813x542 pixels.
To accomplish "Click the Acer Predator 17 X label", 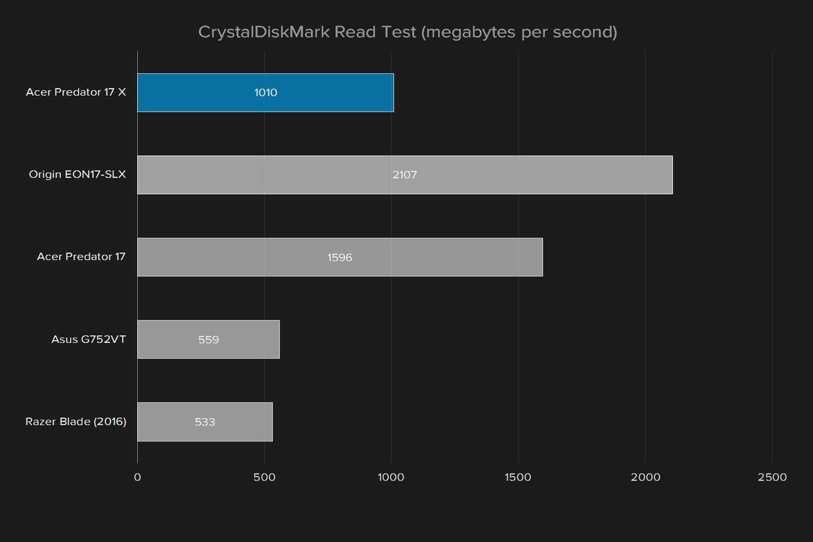I will tap(76, 92).
